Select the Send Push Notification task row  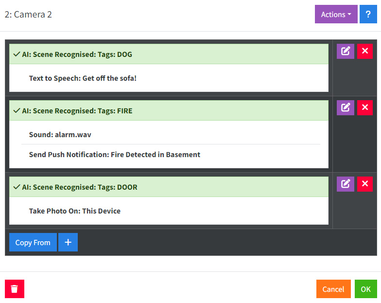click(114, 155)
